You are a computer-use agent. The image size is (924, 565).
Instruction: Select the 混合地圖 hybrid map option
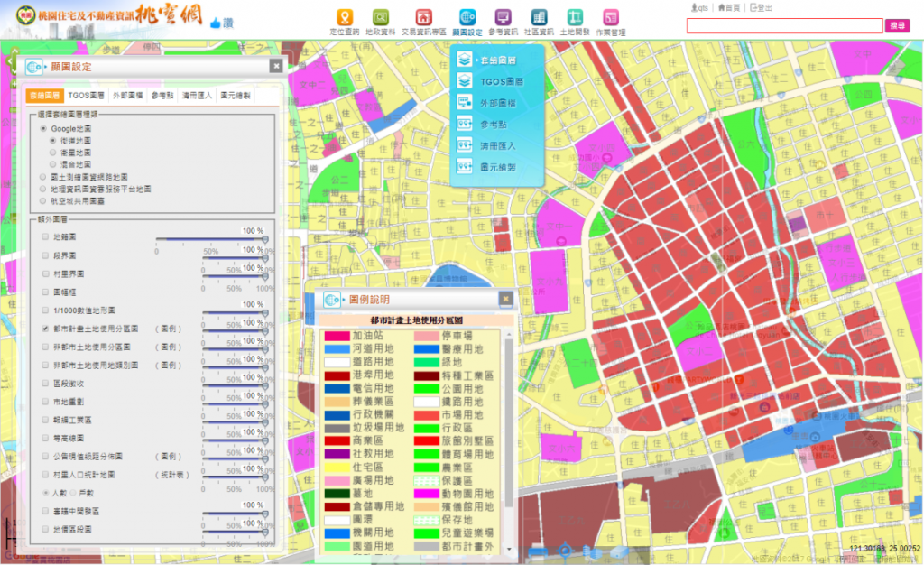pyautogui.click(x=52, y=164)
